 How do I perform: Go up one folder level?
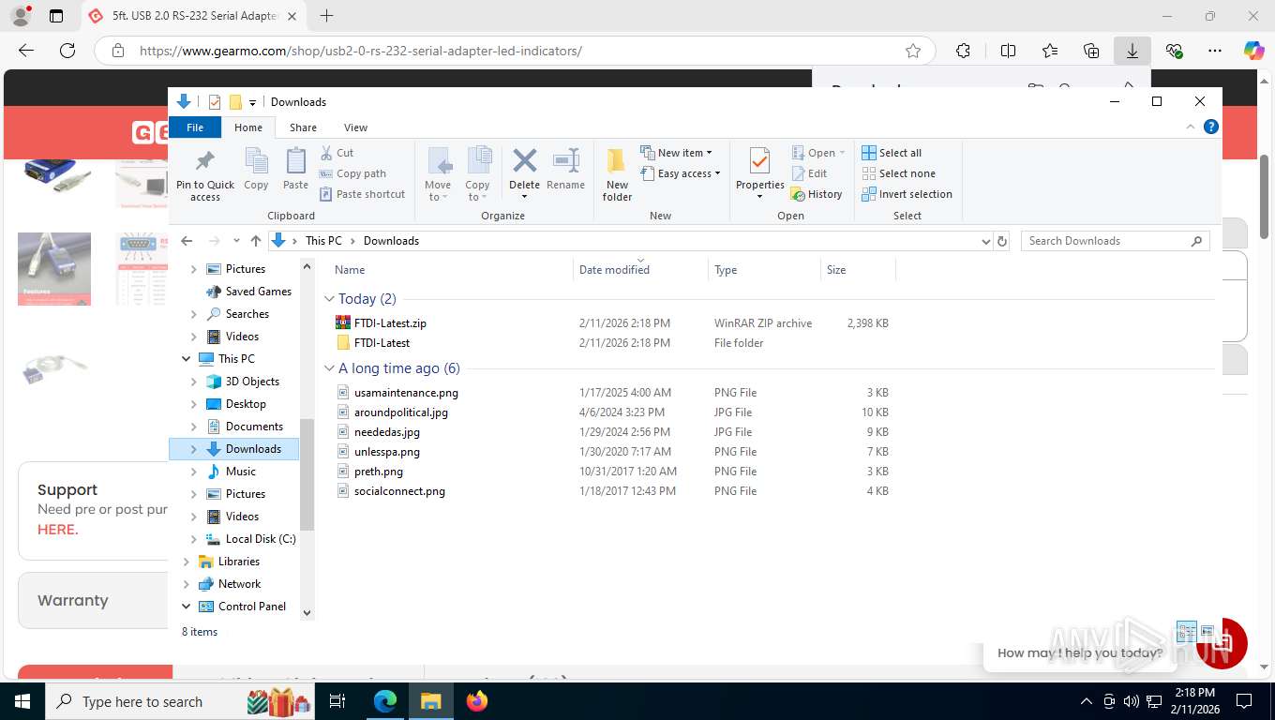256,241
